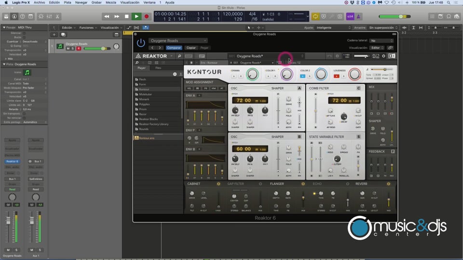Open Reaktor snapshot selector 001 Oxygene Roads
This screenshot has width=463, height=260.
[266, 56]
